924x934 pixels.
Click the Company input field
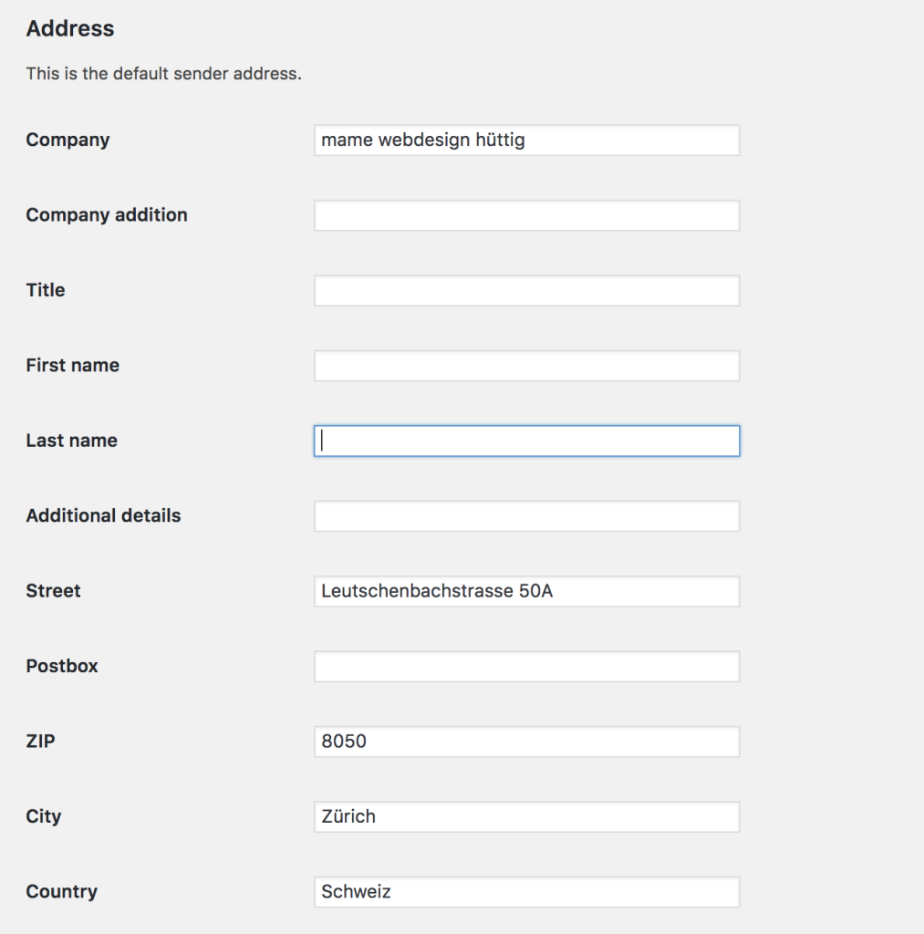[x=526, y=140]
